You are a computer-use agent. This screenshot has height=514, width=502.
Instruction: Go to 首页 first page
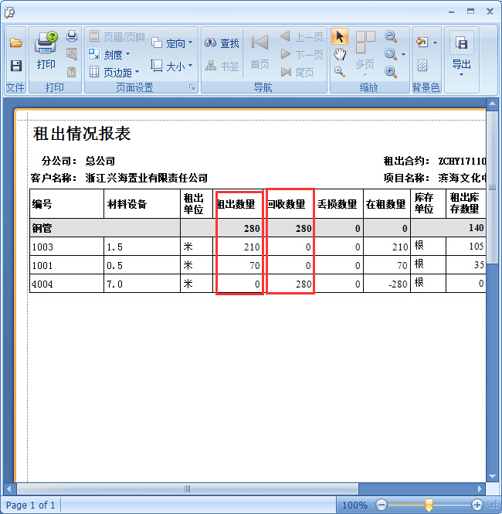(259, 53)
